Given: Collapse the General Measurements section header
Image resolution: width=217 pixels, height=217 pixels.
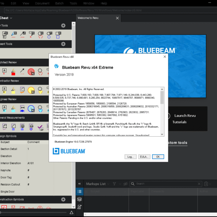Looking at the screenshot, I should click(24, 118).
